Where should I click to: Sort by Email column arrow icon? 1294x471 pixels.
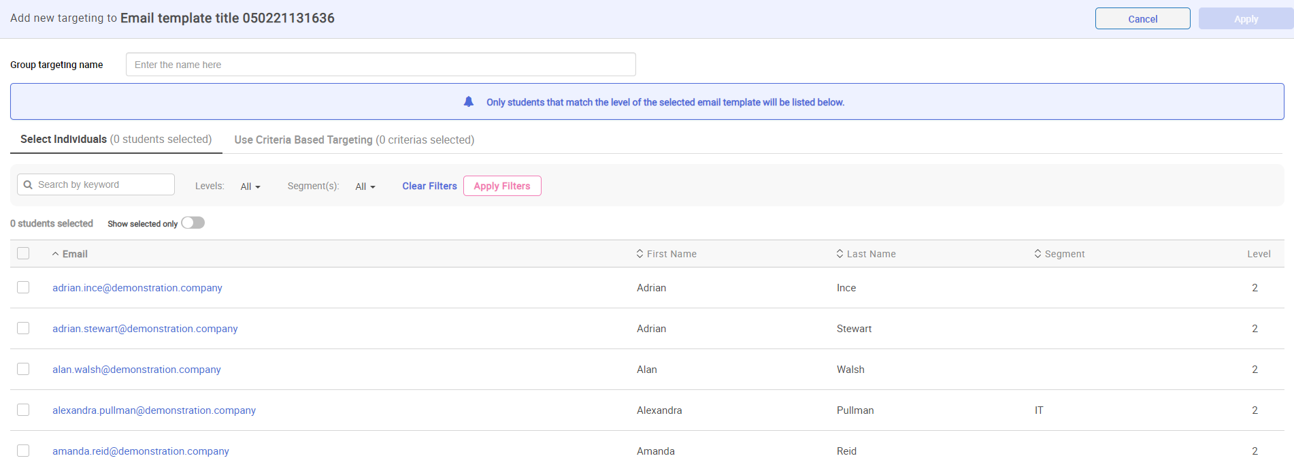(56, 254)
